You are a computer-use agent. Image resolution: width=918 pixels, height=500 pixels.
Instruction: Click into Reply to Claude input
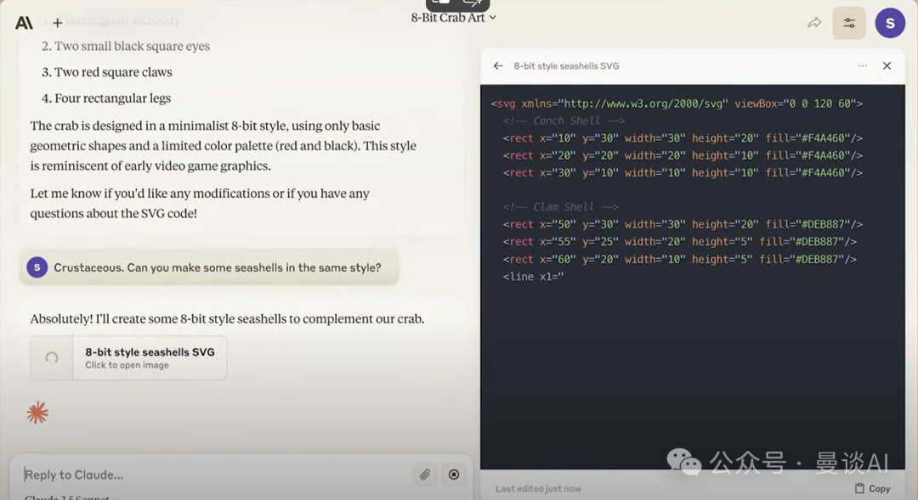[212, 475]
